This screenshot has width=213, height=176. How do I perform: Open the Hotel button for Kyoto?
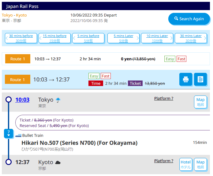point(186,164)
